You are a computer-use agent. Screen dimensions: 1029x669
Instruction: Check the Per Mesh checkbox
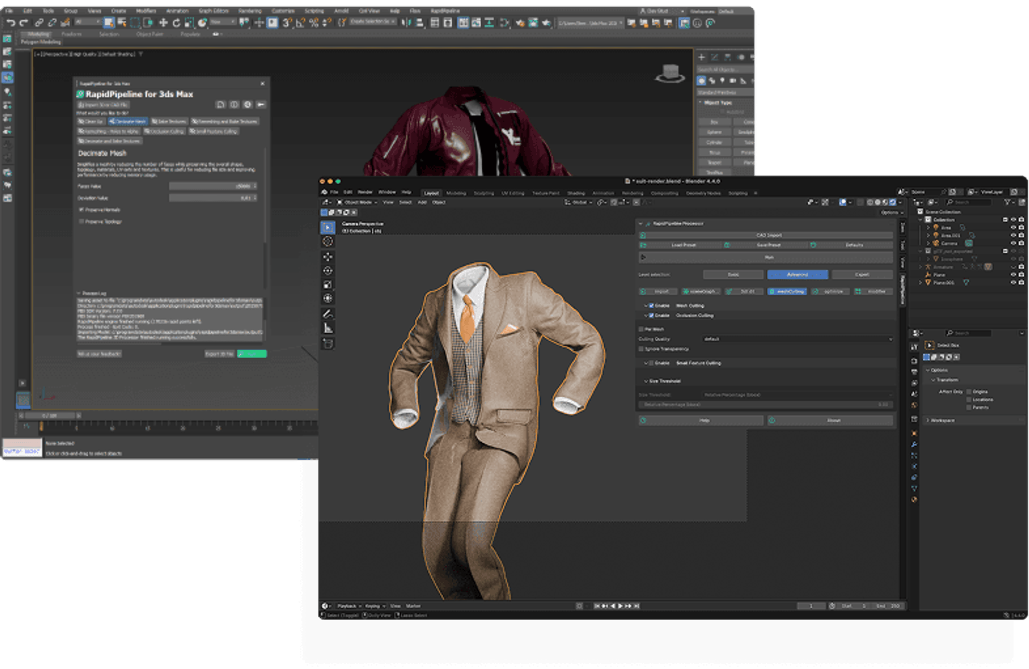(641, 329)
